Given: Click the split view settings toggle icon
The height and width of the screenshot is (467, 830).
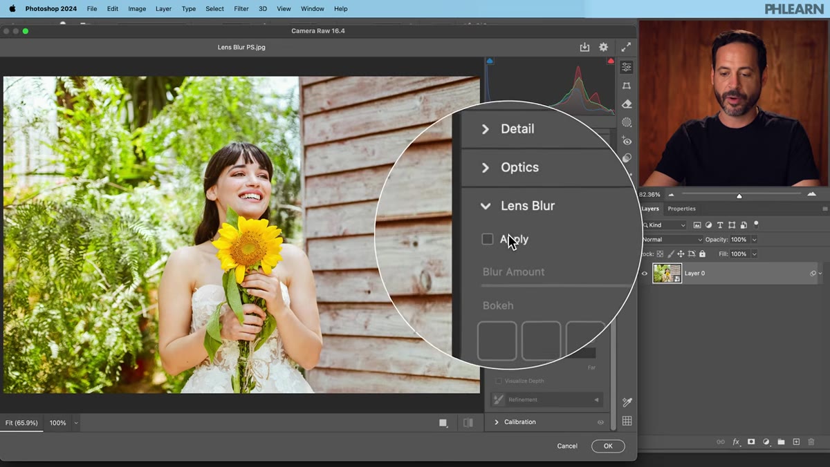Looking at the screenshot, I should coord(468,423).
